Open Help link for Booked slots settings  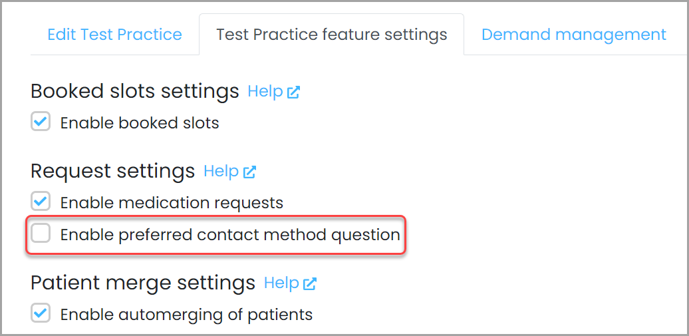265,91
